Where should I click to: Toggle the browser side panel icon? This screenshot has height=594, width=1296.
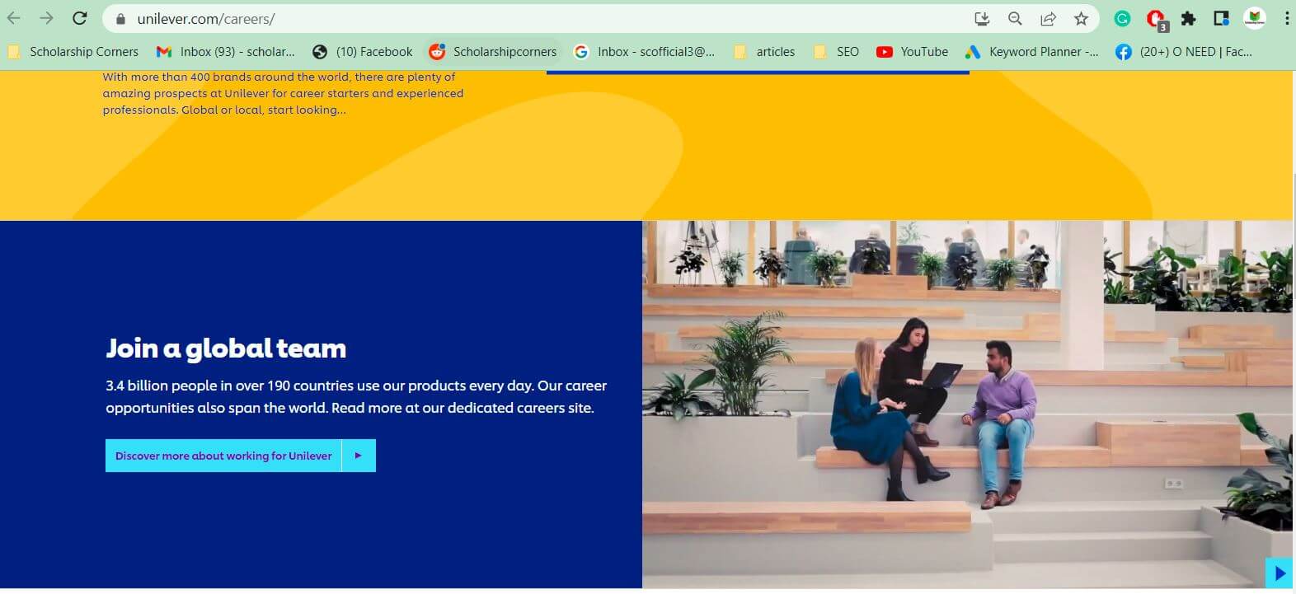pos(1221,19)
